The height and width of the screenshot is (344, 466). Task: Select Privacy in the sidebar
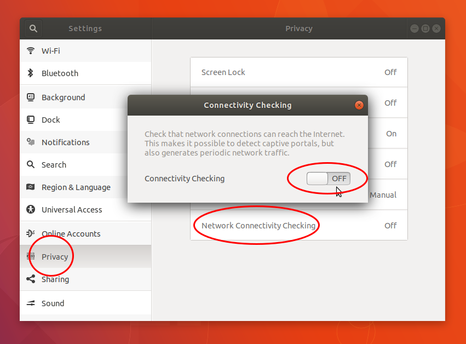pyautogui.click(x=85, y=256)
